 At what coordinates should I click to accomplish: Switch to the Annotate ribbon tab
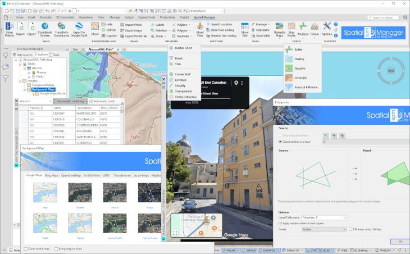pos(45,17)
